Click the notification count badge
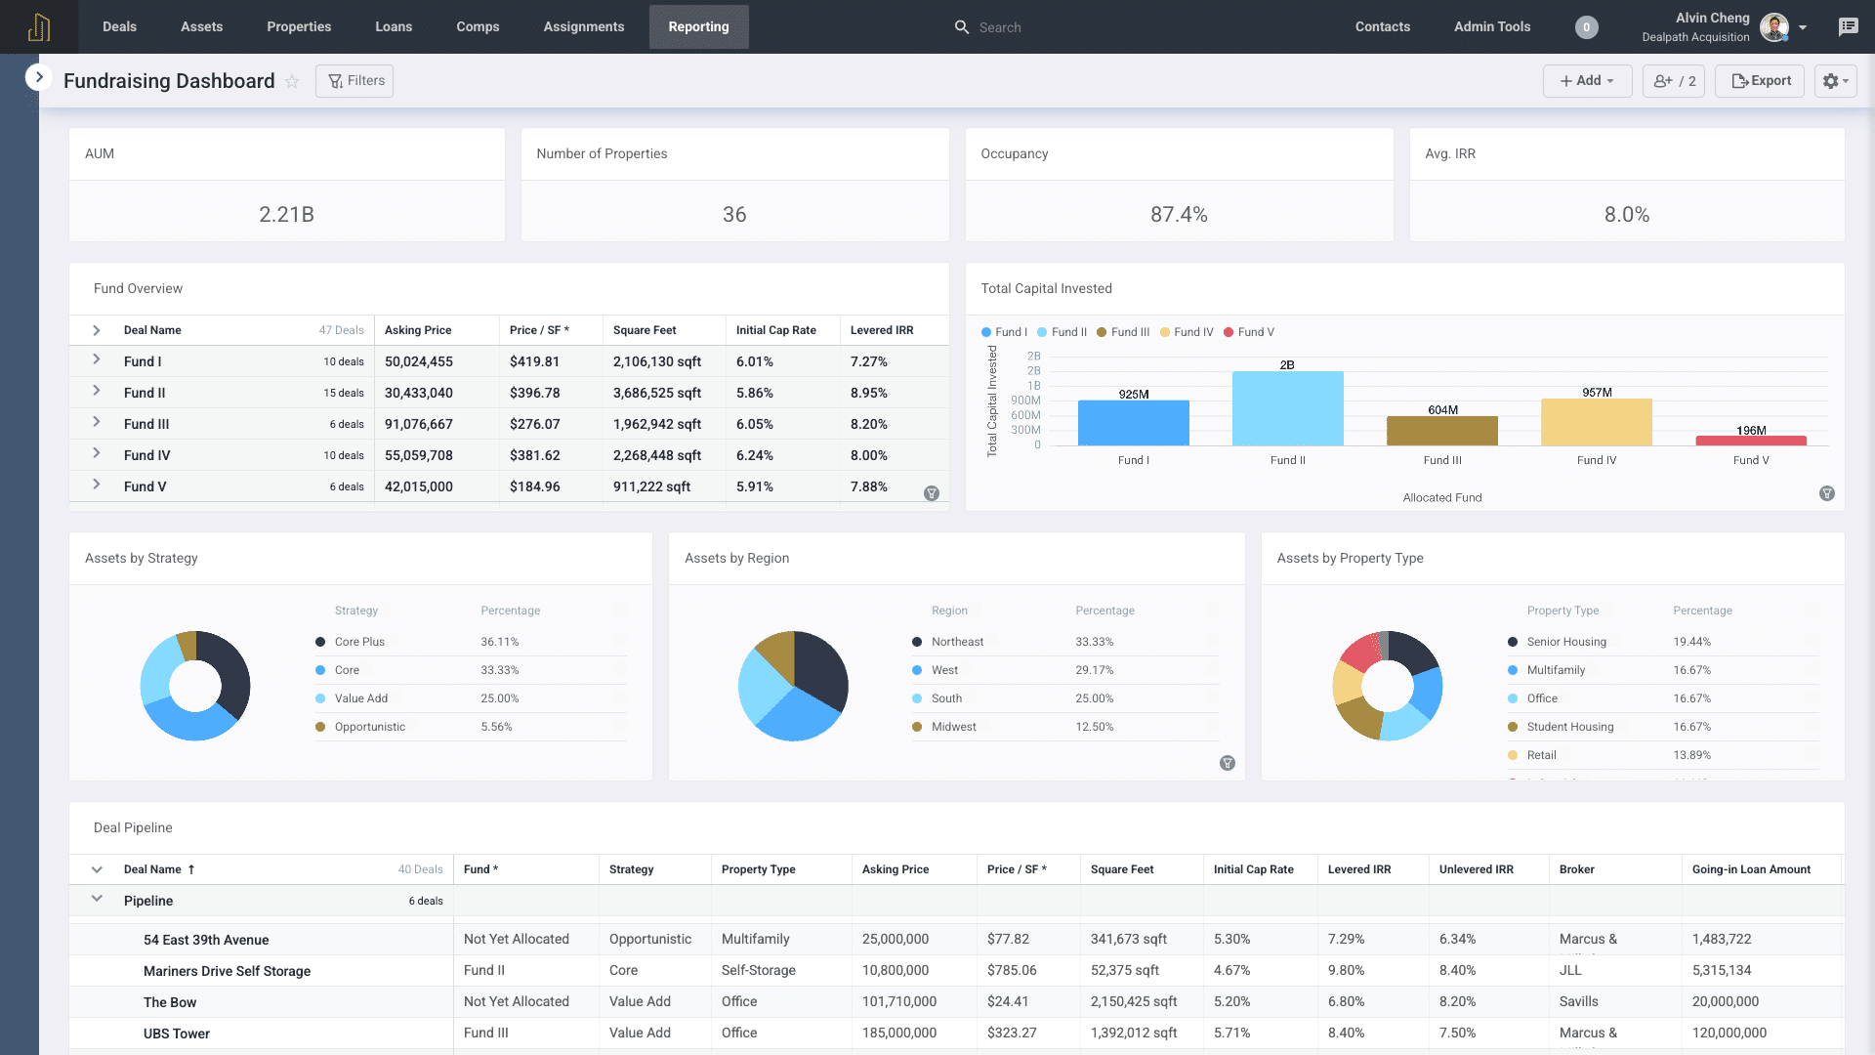 [x=1586, y=27]
